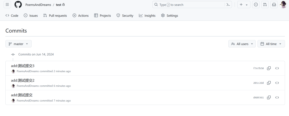Click the PoemsAndDreams owner link in breadcrumb
This screenshot has width=289, height=116.
(38, 5)
